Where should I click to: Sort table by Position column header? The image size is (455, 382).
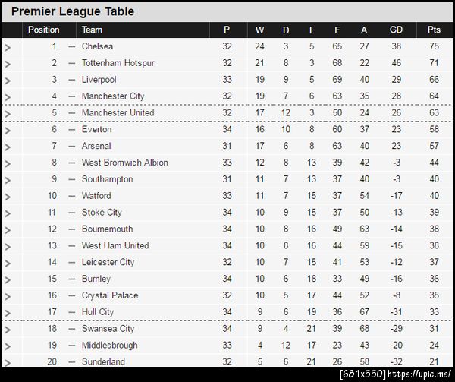43,30
